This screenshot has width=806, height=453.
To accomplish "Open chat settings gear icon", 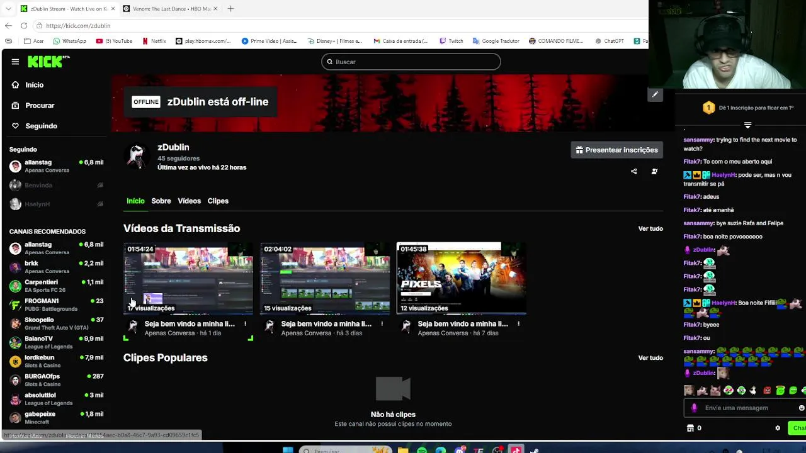I will [x=778, y=428].
